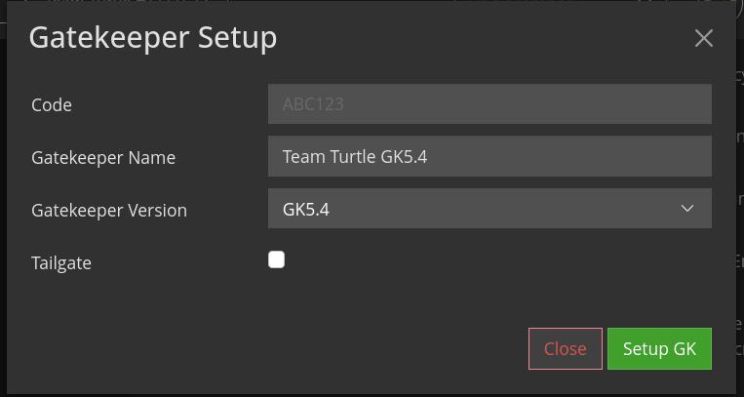This screenshot has height=397, width=744.
Task: Tick the Tailgate checkbox
Action: pos(277,259)
